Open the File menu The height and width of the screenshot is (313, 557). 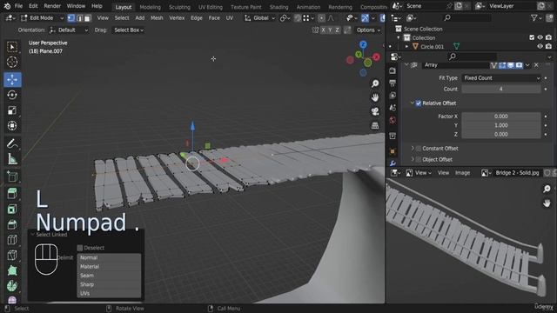point(18,6)
